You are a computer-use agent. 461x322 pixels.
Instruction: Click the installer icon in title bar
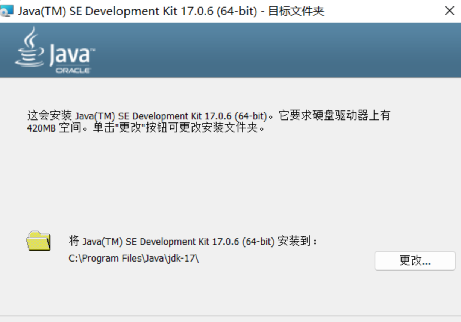point(8,11)
